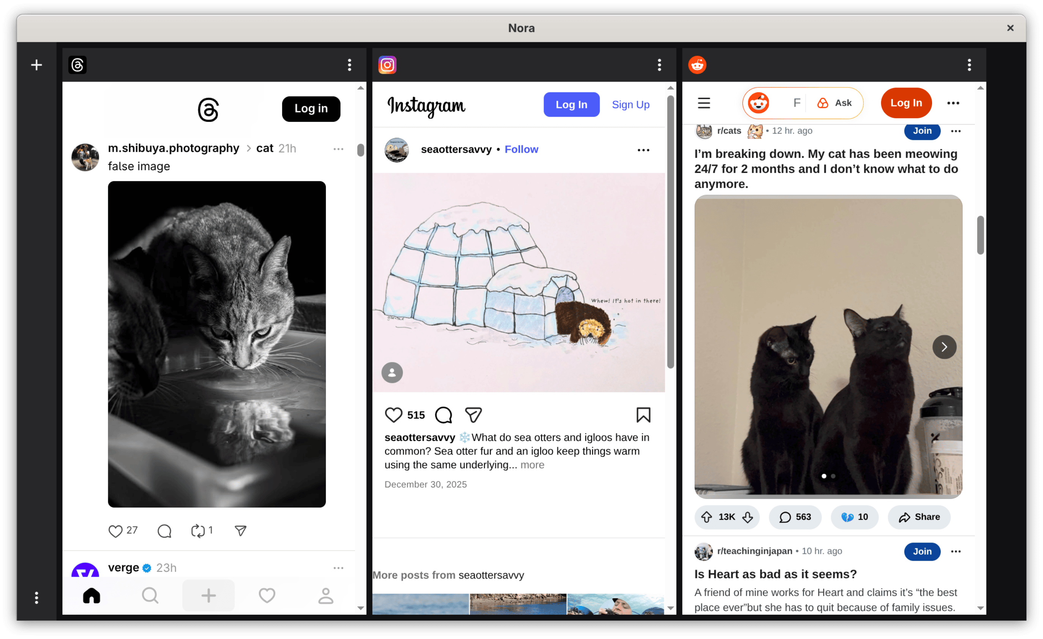This screenshot has width=1043, height=639.
Task: Bookmark the sea otter post on Instagram
Action: point(643,415)
